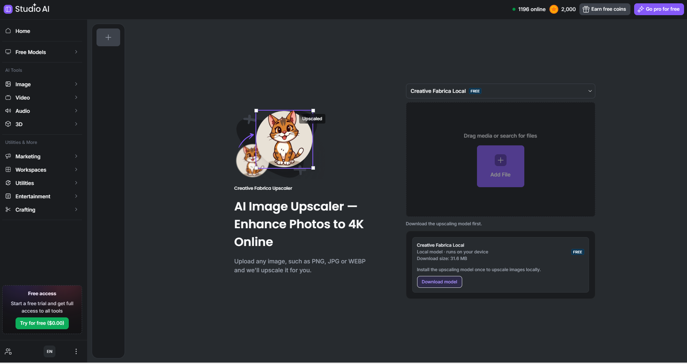
Task: Expand the Marketing submenu chevron
Action: [76, 156]
